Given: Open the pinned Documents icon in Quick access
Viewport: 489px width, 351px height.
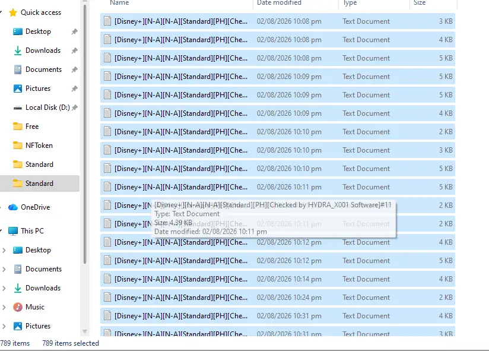Looking at the screenshot, I should (x=18, y=69).
